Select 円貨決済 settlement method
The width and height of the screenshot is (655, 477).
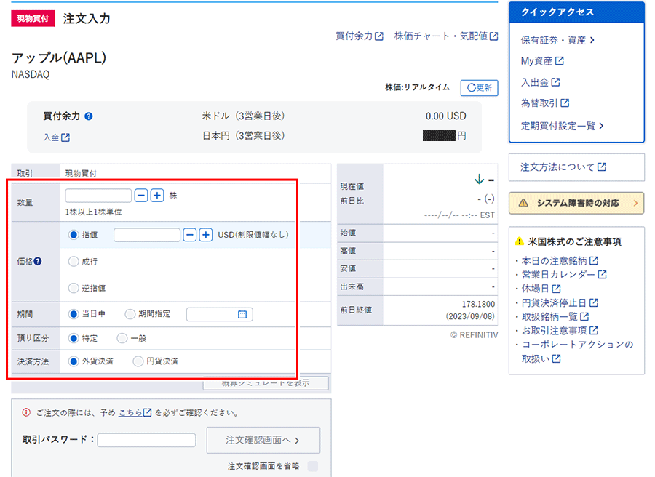pyautogui.click(x=138, y=361)
